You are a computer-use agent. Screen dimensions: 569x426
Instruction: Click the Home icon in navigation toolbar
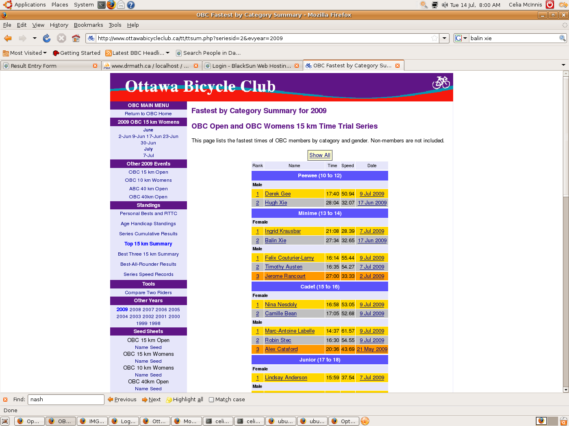pyautogui.click(x=76, y=38)
